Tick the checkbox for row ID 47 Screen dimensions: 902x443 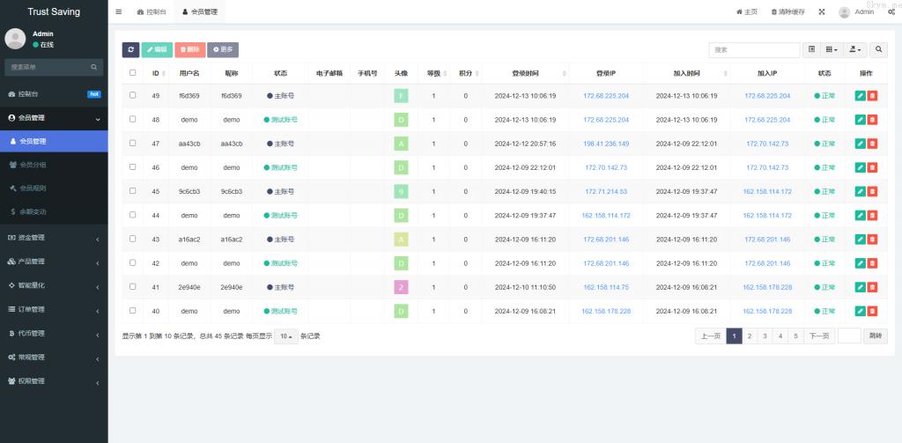(133, 143)
